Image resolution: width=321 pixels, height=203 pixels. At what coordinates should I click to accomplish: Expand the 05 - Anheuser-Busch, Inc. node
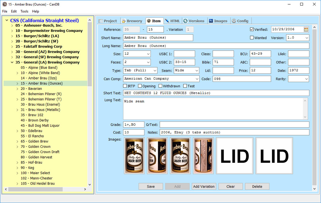[12, 25]
